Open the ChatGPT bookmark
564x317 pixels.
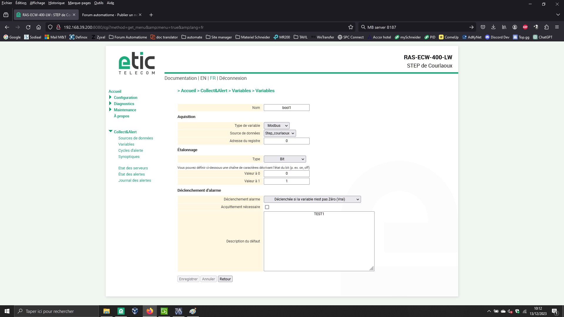[543, 37]
